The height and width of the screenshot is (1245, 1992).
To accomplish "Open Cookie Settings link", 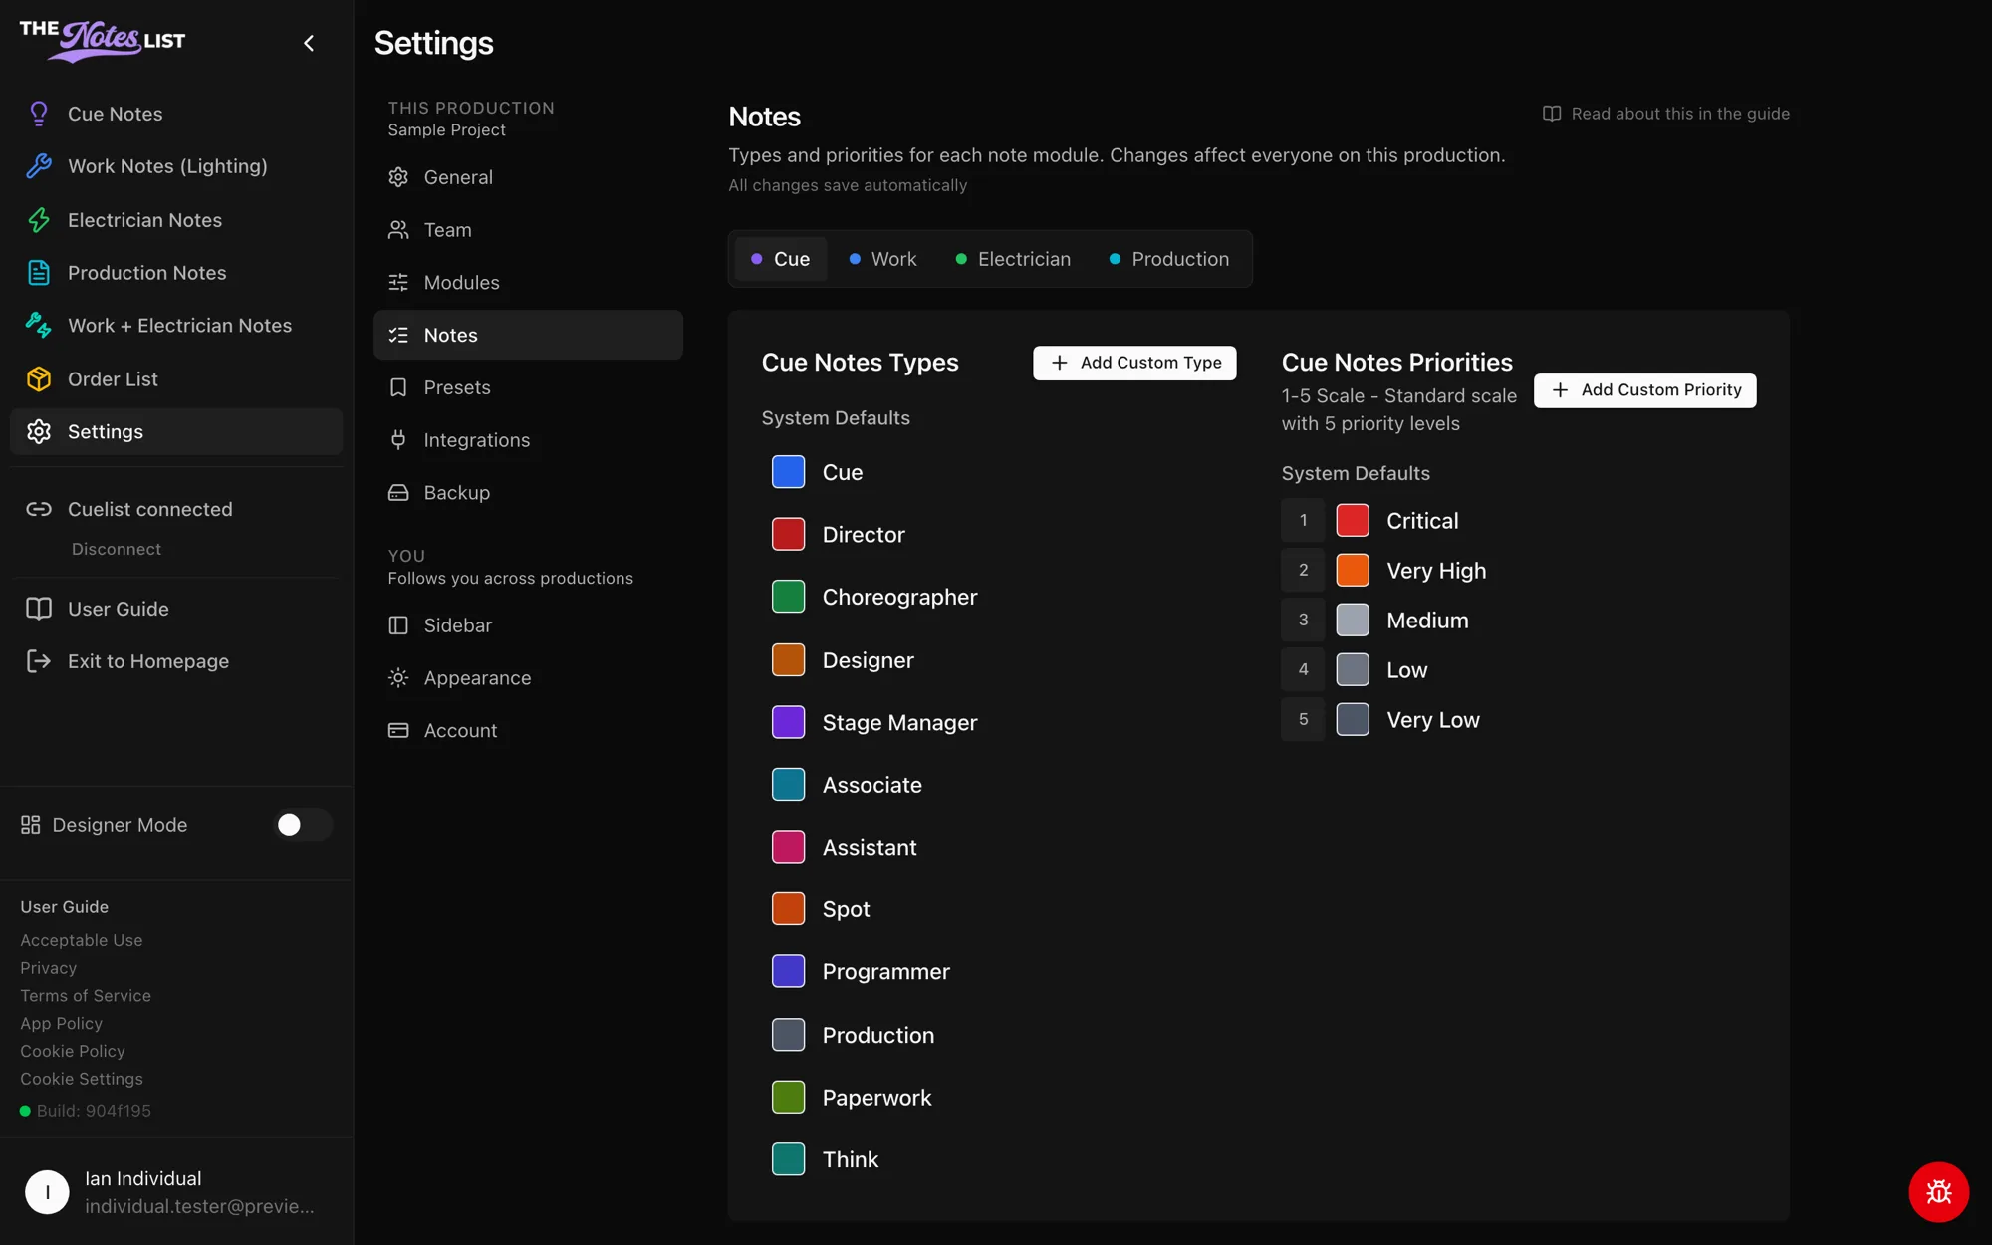I will point(82,1079).
